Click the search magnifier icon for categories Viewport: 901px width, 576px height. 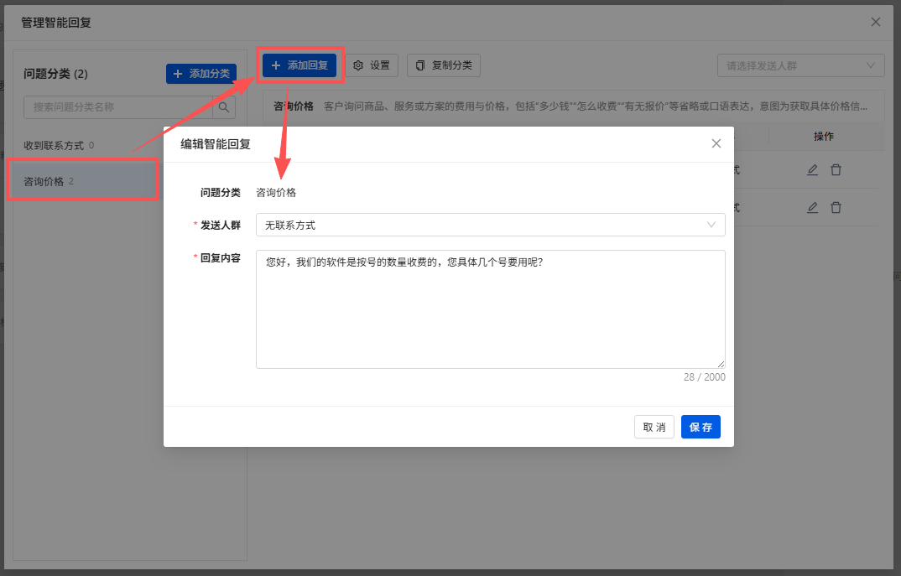(224, 107)
